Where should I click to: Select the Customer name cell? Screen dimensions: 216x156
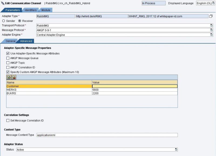(49, 86)
